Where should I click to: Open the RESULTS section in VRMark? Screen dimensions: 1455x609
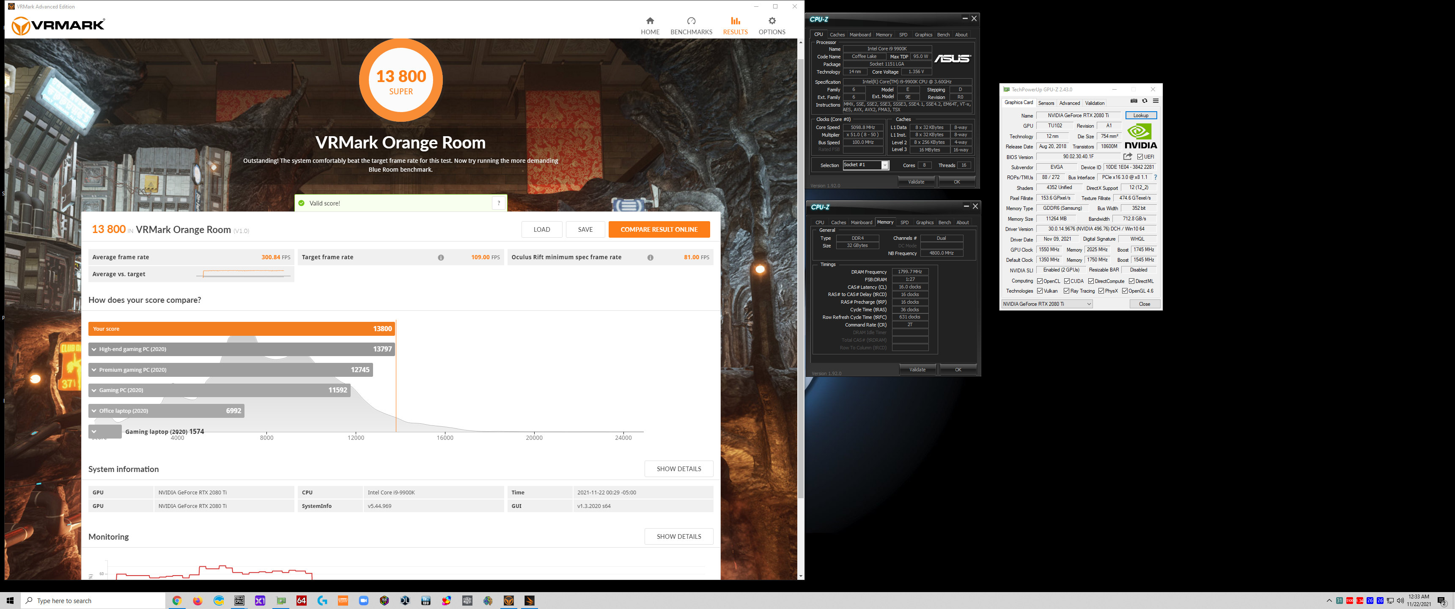(735, 26)
